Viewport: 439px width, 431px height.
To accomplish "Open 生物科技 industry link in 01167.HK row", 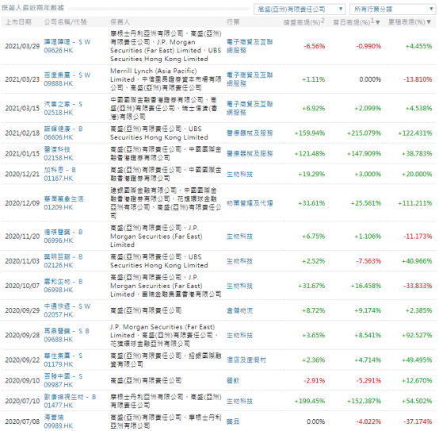I will pyautogui.click(x=239, y=174).
